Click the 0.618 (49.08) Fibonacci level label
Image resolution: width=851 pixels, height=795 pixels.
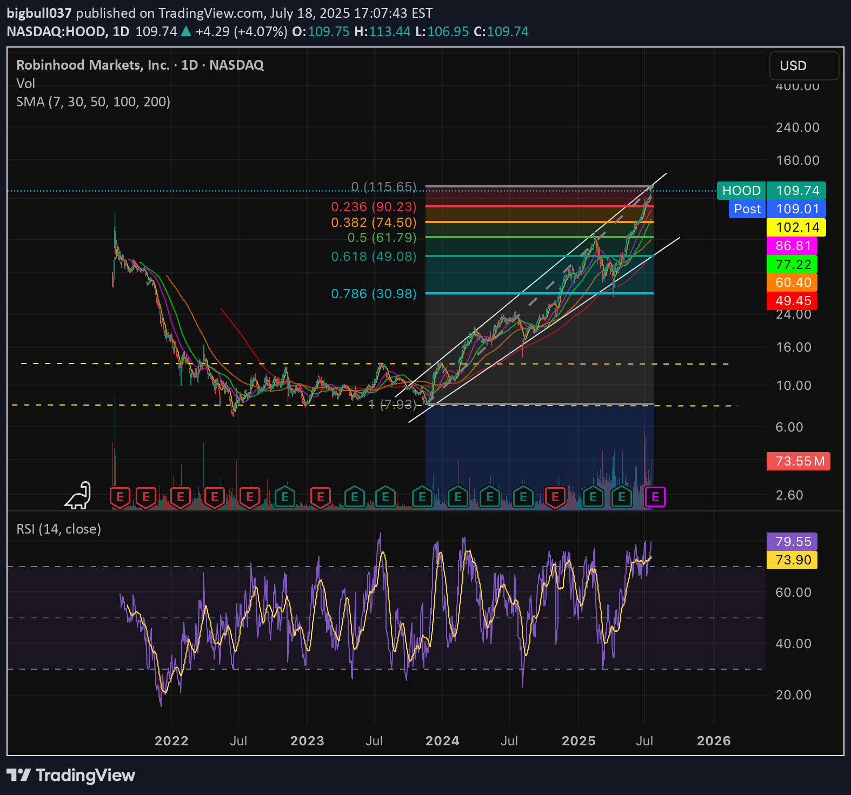coord(374,256)
